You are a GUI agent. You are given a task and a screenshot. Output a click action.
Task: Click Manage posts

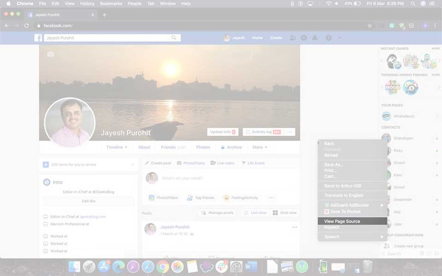coord(217,213)
